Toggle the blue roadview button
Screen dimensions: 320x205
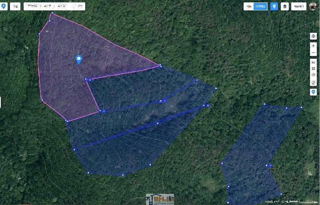274,6
